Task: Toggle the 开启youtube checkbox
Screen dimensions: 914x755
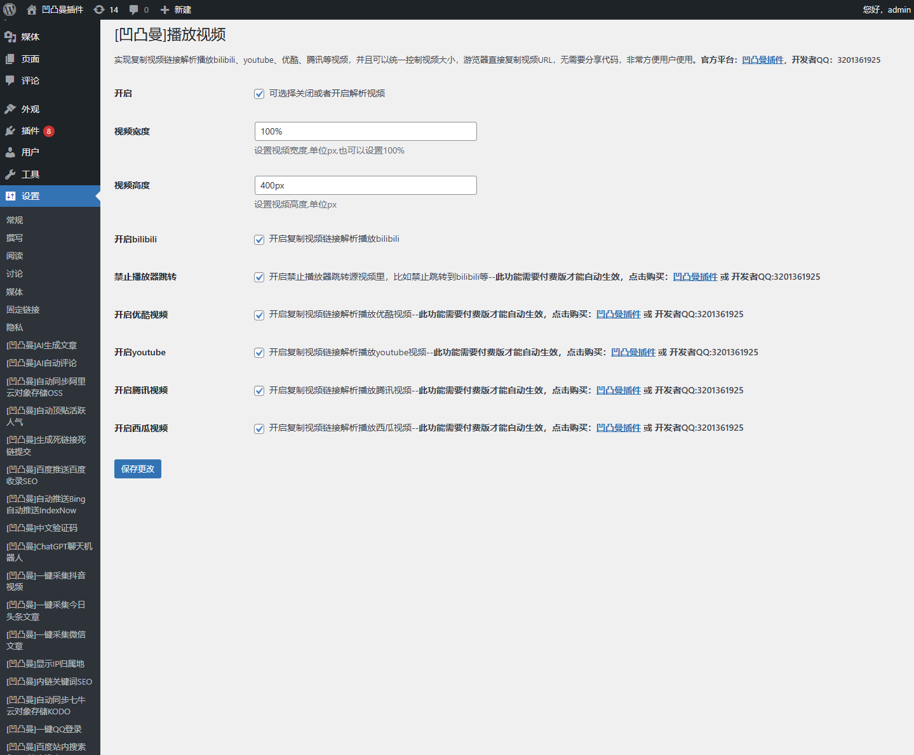Action: (x=259, y=353)
